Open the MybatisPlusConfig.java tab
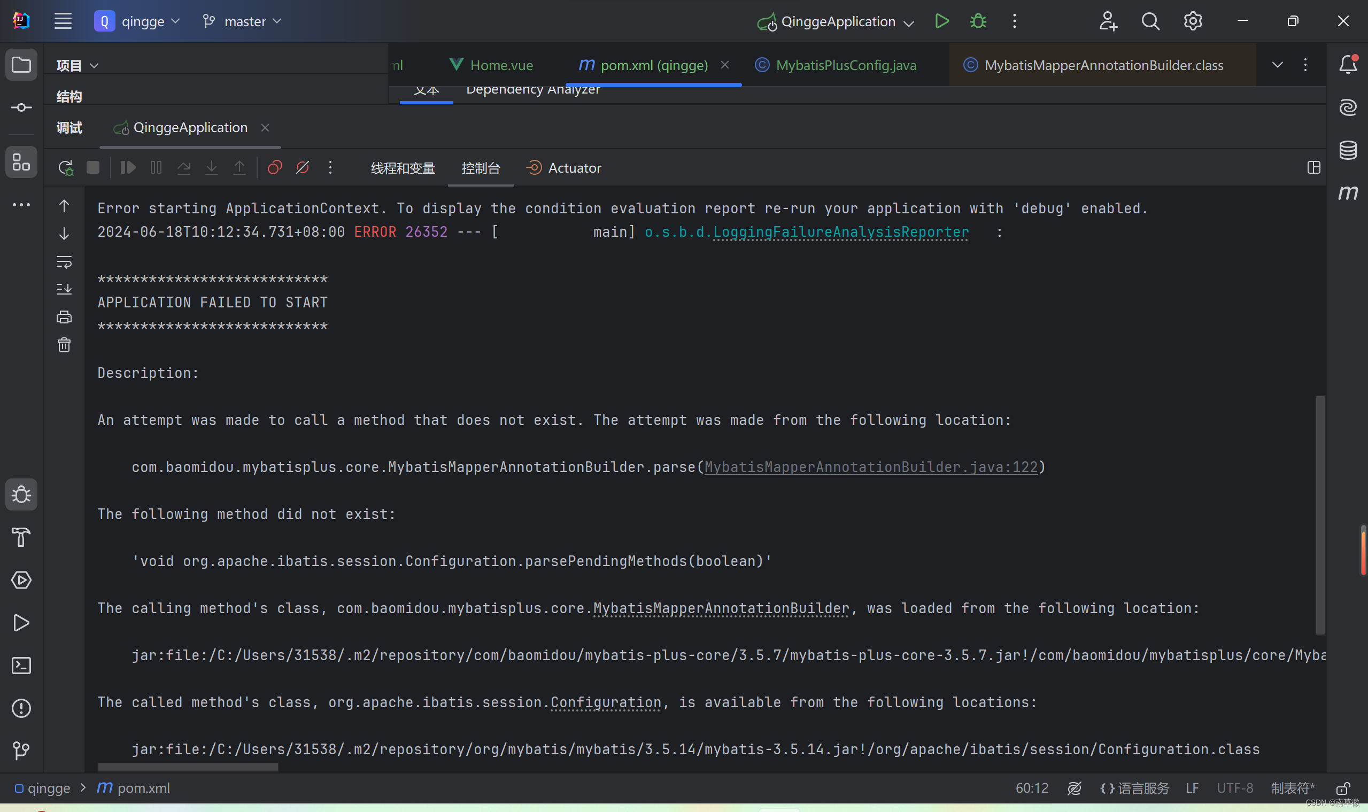 [x=845, y=65]
